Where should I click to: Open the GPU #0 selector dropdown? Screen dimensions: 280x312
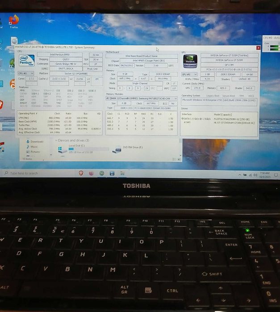coord(189,74)
